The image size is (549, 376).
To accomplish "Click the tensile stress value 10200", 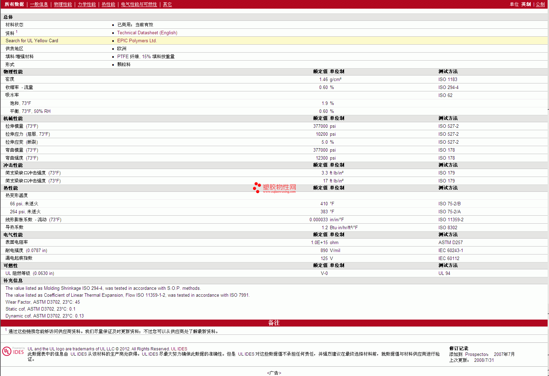I will [x=322, y=134].
